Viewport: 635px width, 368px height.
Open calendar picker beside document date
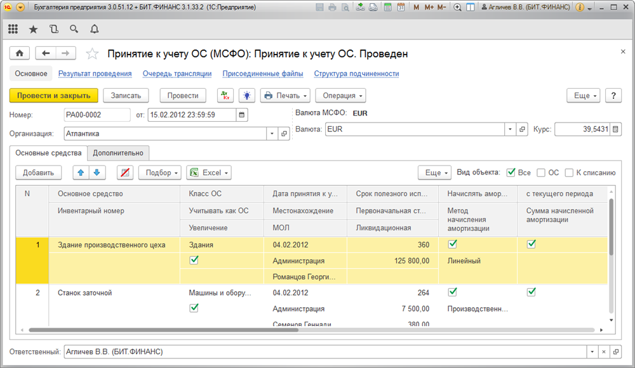[x=242, y=115]
